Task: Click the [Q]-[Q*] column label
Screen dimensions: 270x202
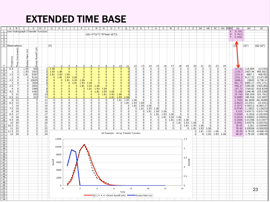Action: coord(260,46)
